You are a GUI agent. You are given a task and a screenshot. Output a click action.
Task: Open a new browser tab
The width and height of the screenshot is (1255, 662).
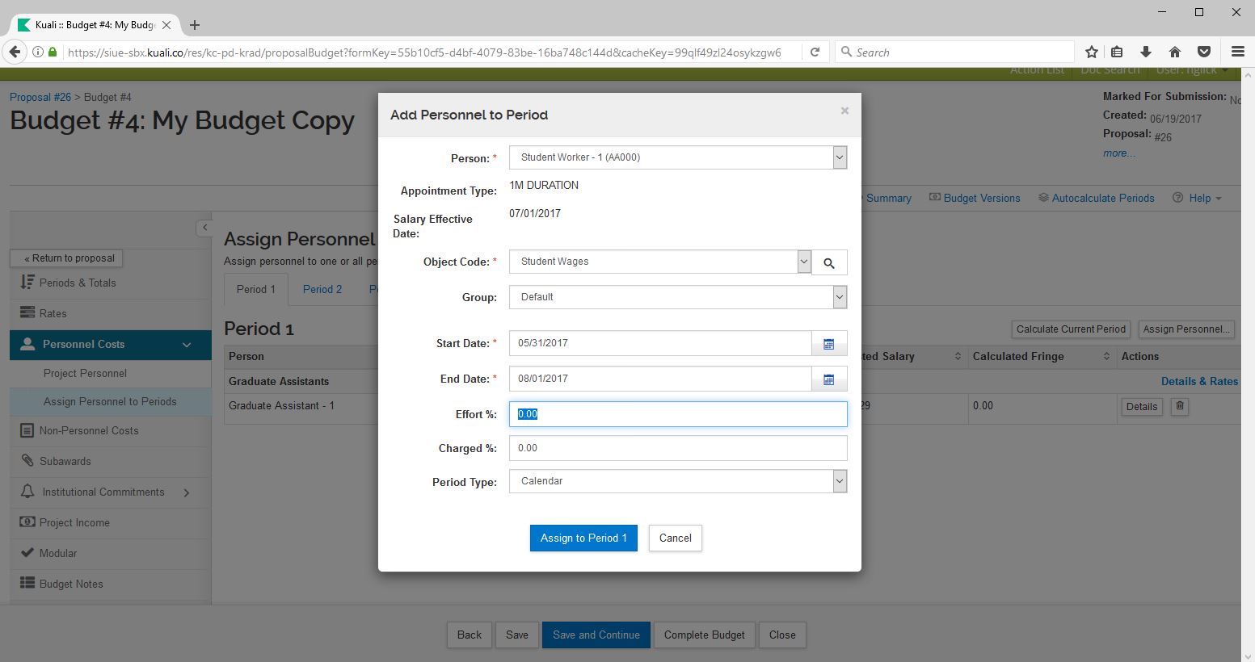point(195,25)
